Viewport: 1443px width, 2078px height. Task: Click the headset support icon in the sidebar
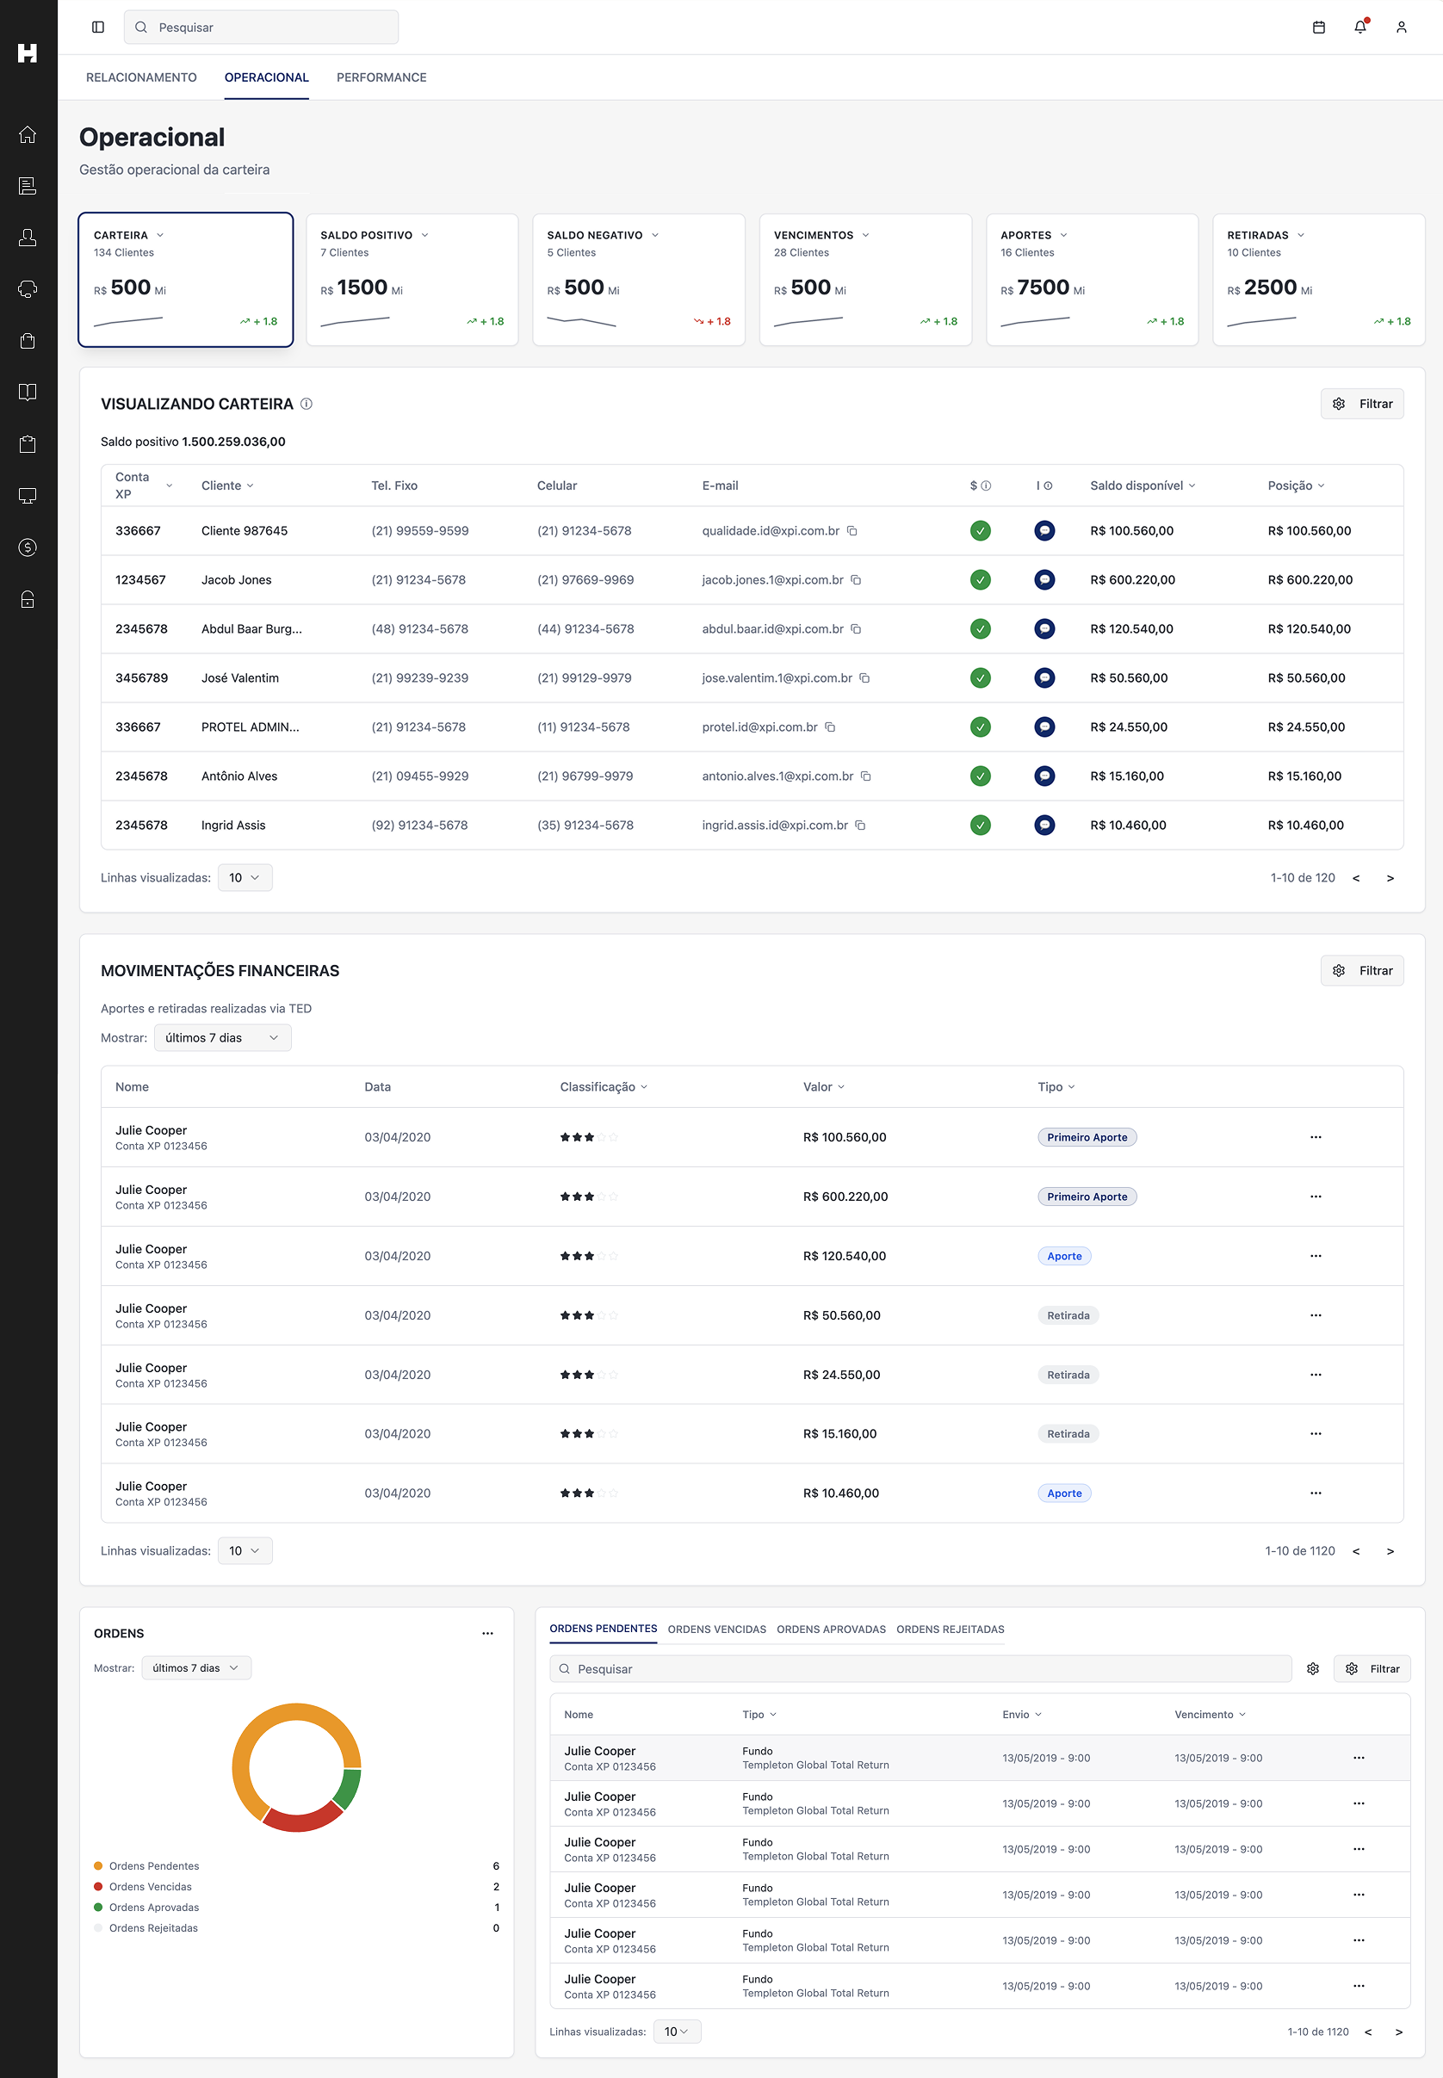coord(28,289)
